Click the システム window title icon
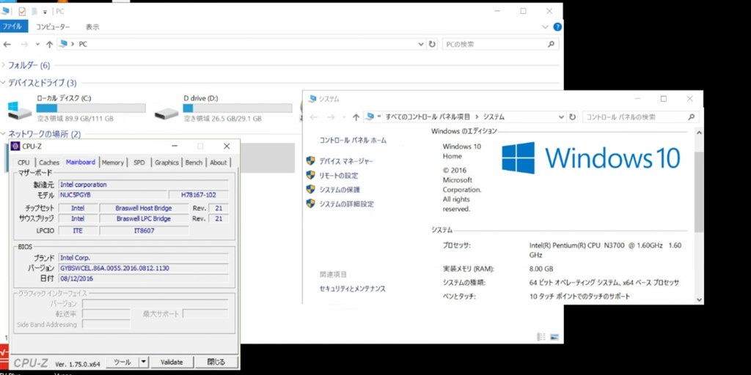 (x=312, y=99)
